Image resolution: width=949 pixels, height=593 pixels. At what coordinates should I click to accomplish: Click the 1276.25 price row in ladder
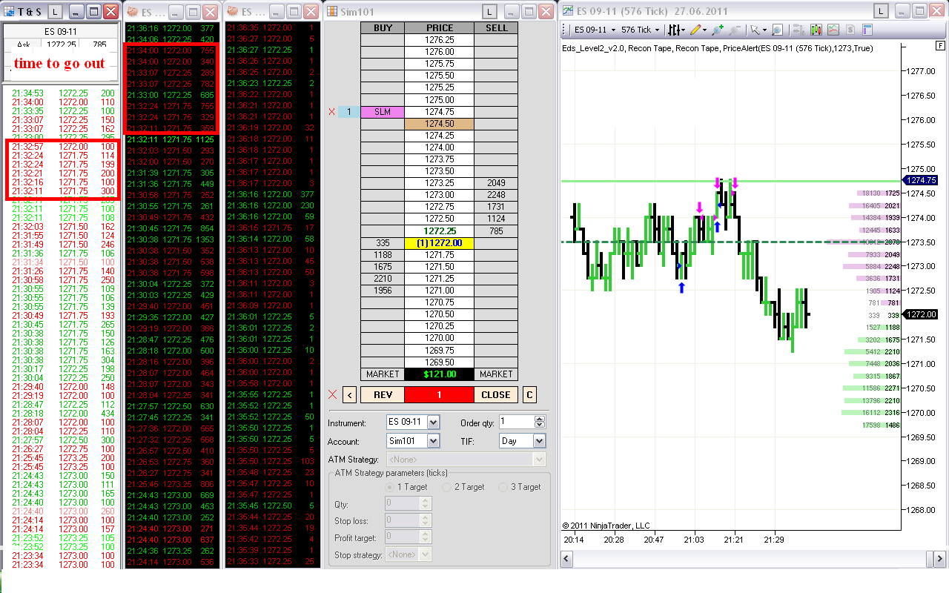[x=440, y=40]
